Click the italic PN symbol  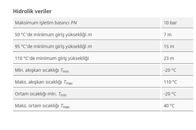pyautogui.click(x=74, y=23)
